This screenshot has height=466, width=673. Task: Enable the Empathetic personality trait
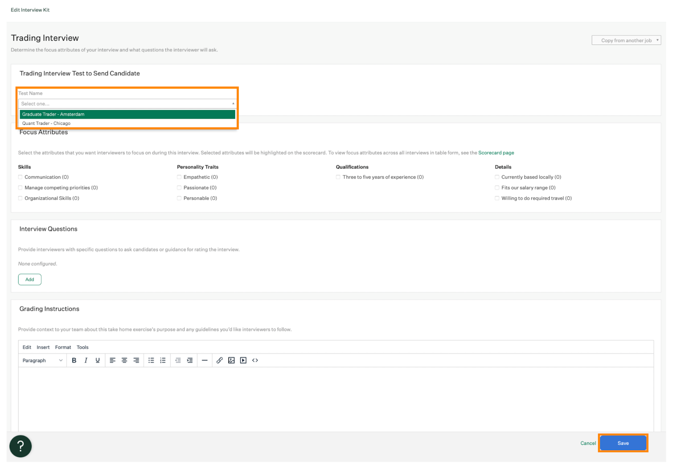179,177
